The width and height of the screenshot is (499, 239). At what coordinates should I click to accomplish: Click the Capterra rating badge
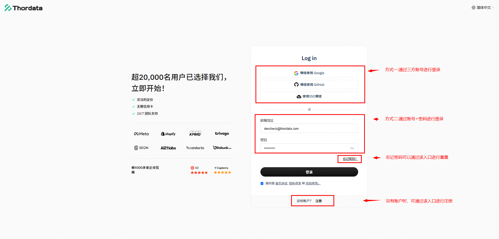(x=222, y=170)
